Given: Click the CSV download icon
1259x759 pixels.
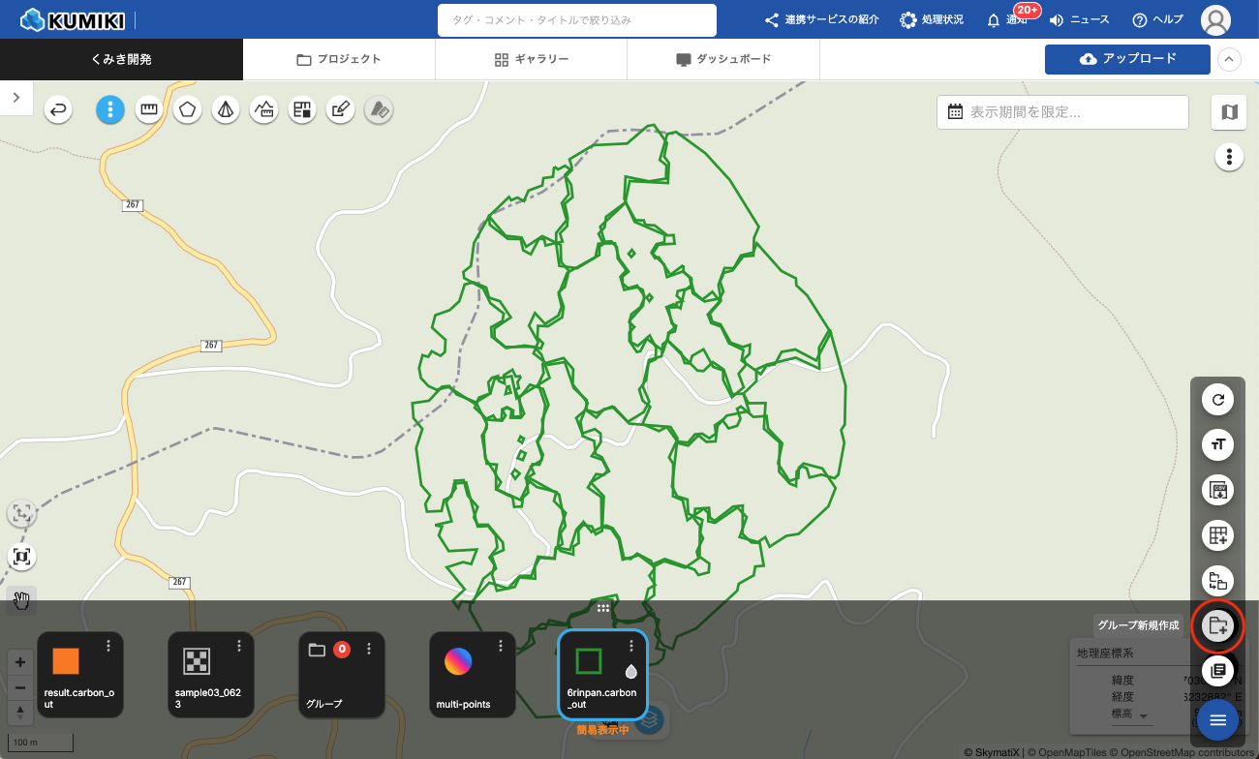Looking at the screenshot, I should pyautogui.click(x=1217, y=490).
